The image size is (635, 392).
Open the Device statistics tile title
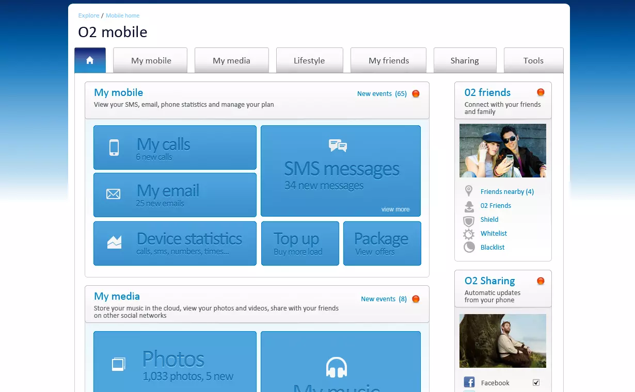click(189, 239)
